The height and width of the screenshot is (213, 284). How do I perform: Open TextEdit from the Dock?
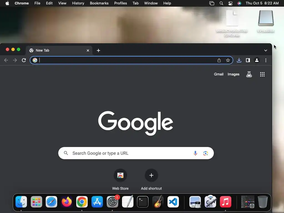(128, 202)
